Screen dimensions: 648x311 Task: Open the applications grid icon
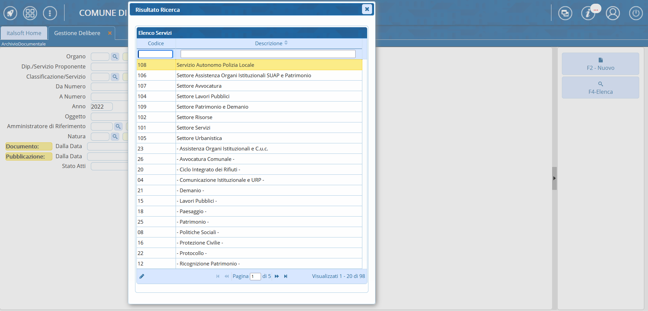pos(30,13)
